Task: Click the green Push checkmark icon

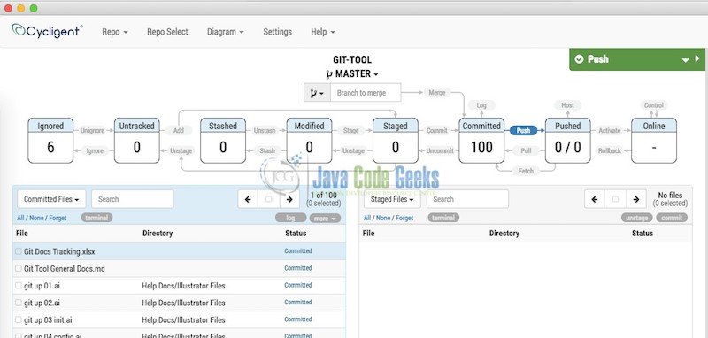Action: [x=579, y=59]
